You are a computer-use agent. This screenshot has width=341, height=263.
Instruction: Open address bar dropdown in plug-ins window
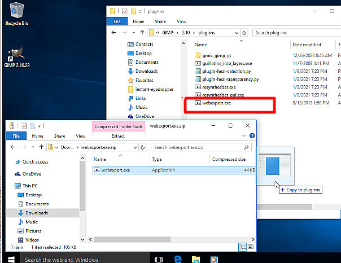click(x=237, y=33)
